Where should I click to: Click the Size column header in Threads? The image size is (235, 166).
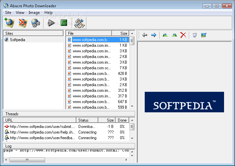[107, 120]
